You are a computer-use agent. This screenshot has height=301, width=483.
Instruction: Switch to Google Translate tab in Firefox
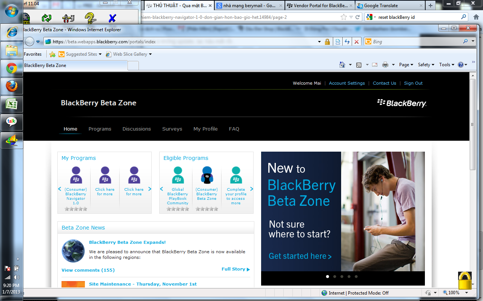pos(389,6)
